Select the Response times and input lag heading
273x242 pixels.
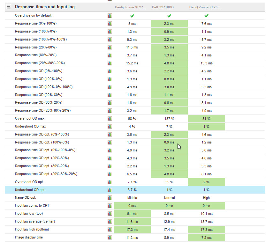click(x=45, y=7)
